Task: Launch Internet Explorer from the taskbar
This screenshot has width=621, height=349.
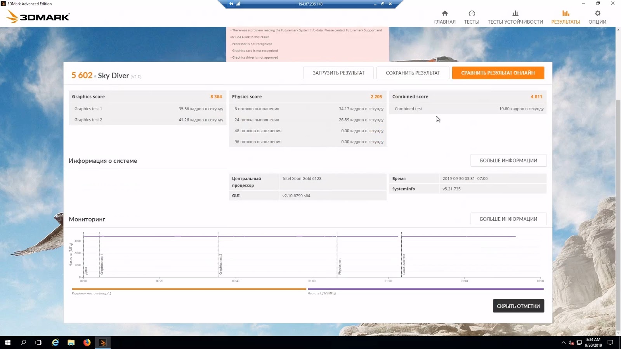Action: point(55,342)
